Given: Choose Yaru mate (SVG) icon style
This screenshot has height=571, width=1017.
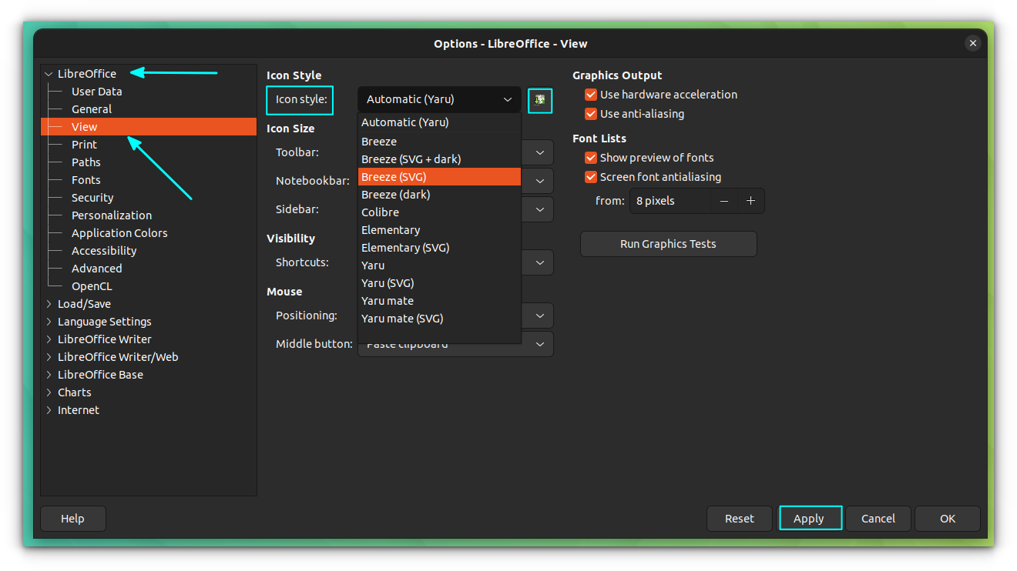Looking at the screenshot, I should coord(439,319).
